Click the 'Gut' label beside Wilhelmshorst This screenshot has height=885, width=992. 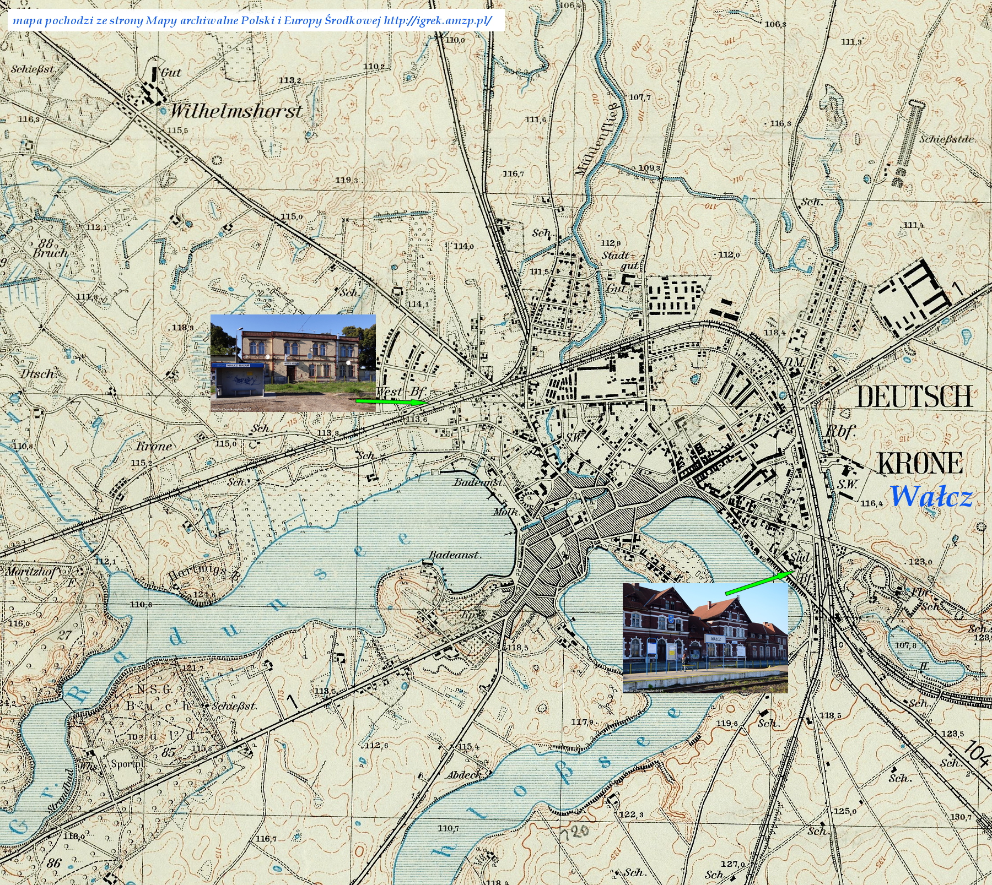pos(171,72)
